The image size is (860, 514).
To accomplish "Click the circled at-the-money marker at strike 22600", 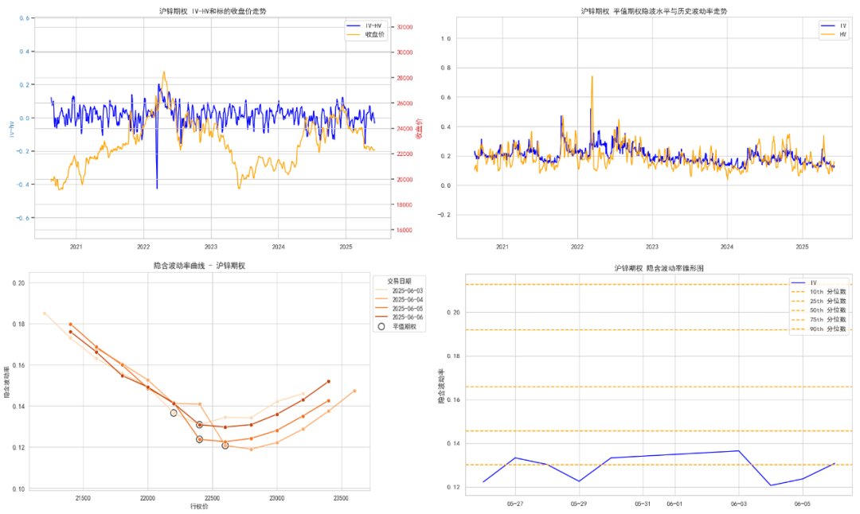I will 225,446.
